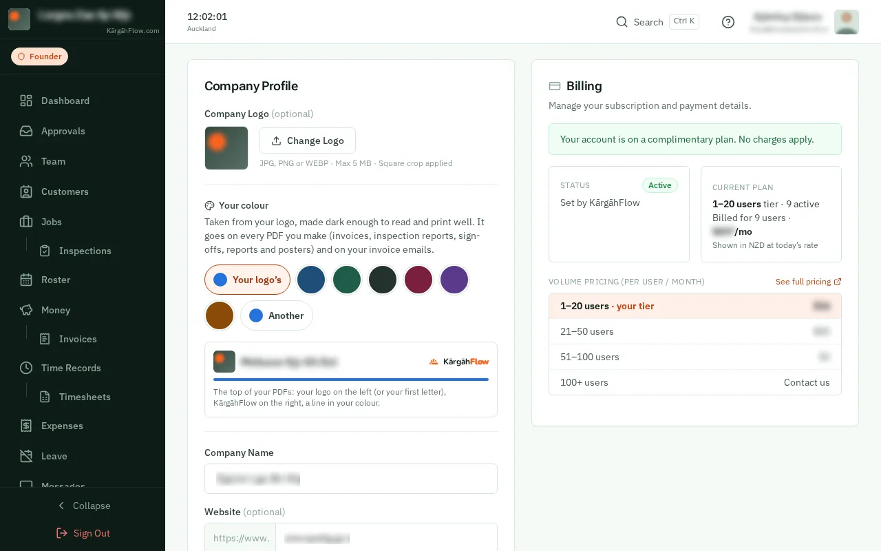Click the search magnifier icon

click(x=622, y=22)
